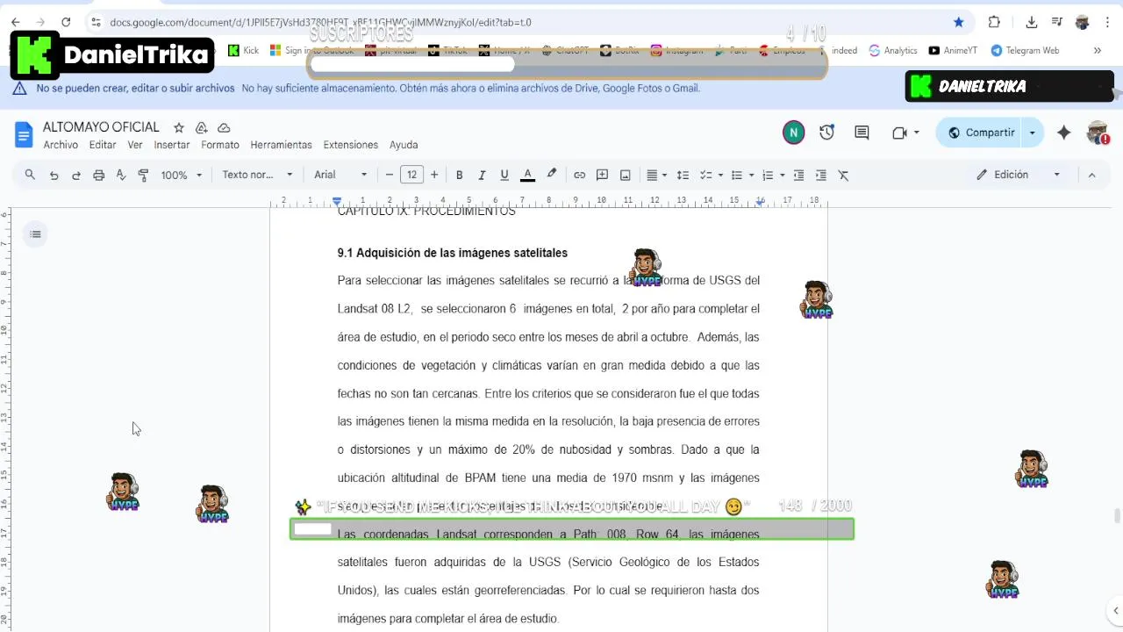The width and height of the screenshot is (1123, 632).
Task: Collapse the menus with the chevron up
Action: point(1091,175)
